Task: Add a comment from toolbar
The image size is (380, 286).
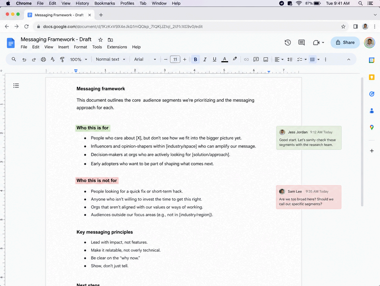Action: [256, 59]
